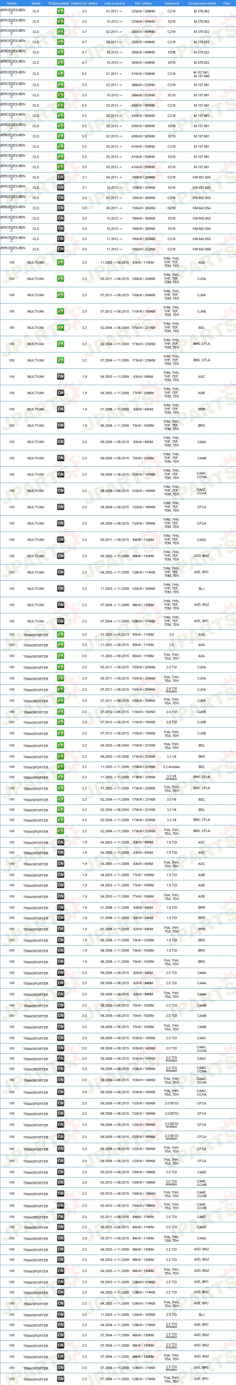Click the Model column header
Viewport: 236px width, 1385px height.
tap(36, 3)
